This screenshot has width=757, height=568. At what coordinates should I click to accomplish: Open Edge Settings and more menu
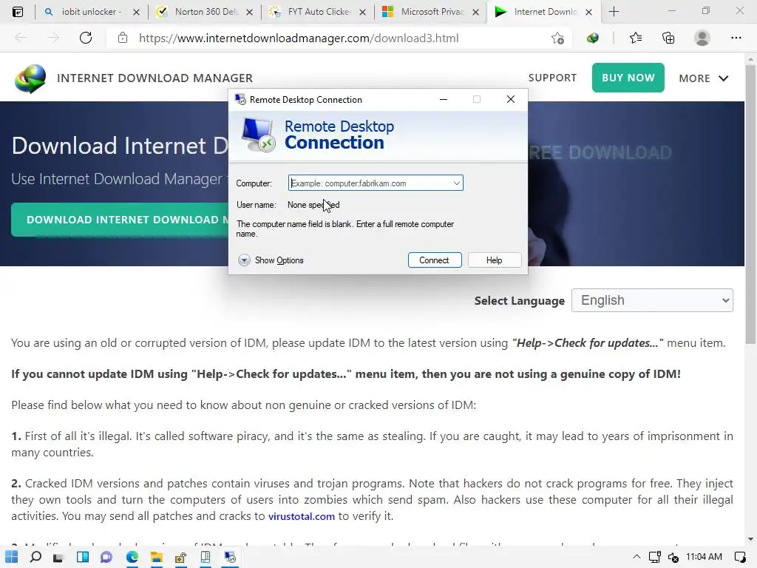pos(736,38)
